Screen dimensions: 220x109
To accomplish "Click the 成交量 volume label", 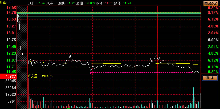I will click(x=33, y=76).
